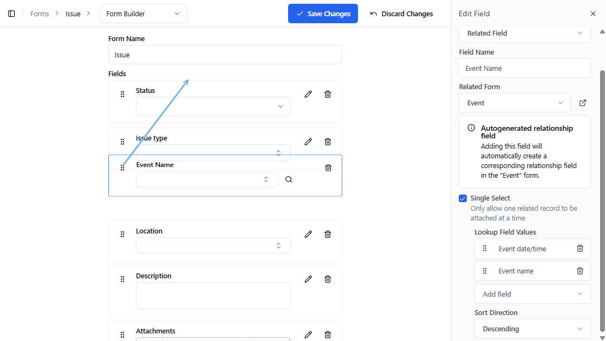Go to Forms breadcrumb

40,14
